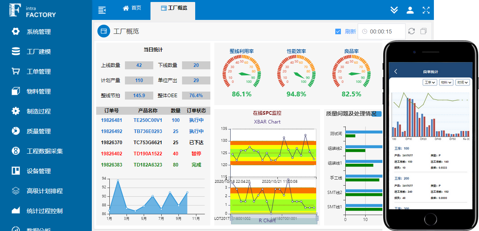479x231 pixels.
Task: Expand the double-chevron dropdown in top bar
Action: (x=394, y=10)
